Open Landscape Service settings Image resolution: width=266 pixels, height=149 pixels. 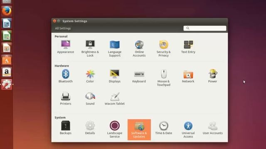[x=115, y=130]
